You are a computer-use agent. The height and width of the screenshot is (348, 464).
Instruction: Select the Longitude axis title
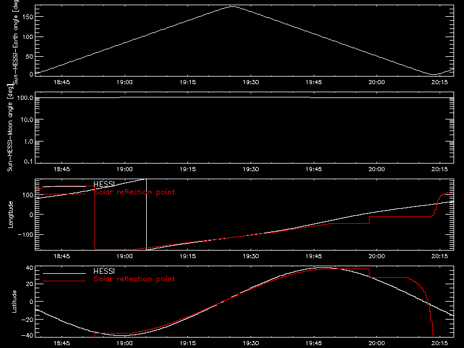10,215
